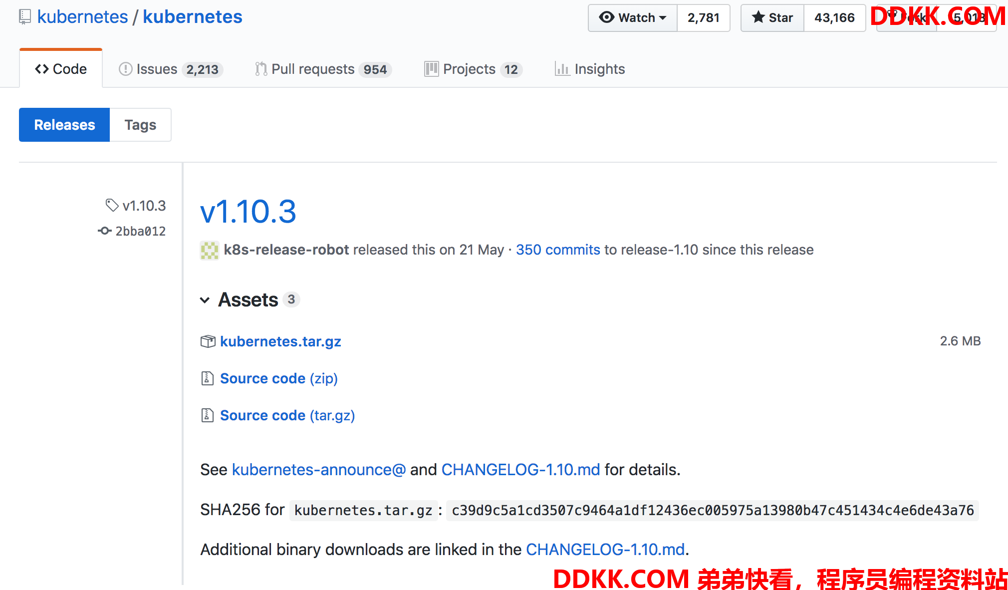Open the Watch dropdown button
This screenshot has height=590, width=1008.
tap(633, 18)
